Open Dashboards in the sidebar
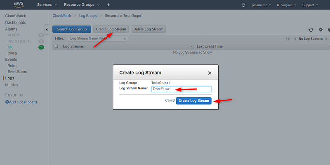Image resolution: width=330 pixels, height=165 pixels. pos(16,23)
